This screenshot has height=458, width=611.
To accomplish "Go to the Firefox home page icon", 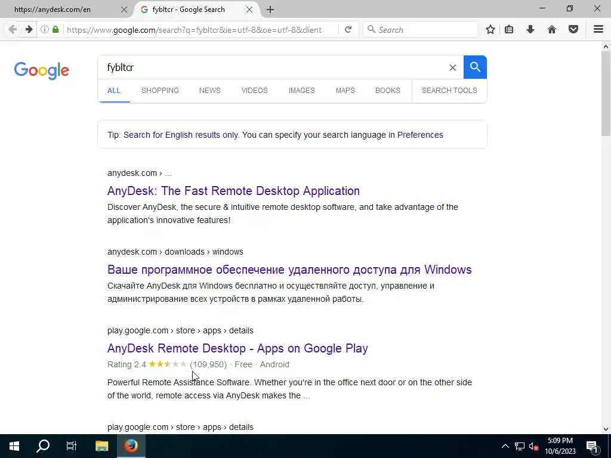I will tap(552, 30).
